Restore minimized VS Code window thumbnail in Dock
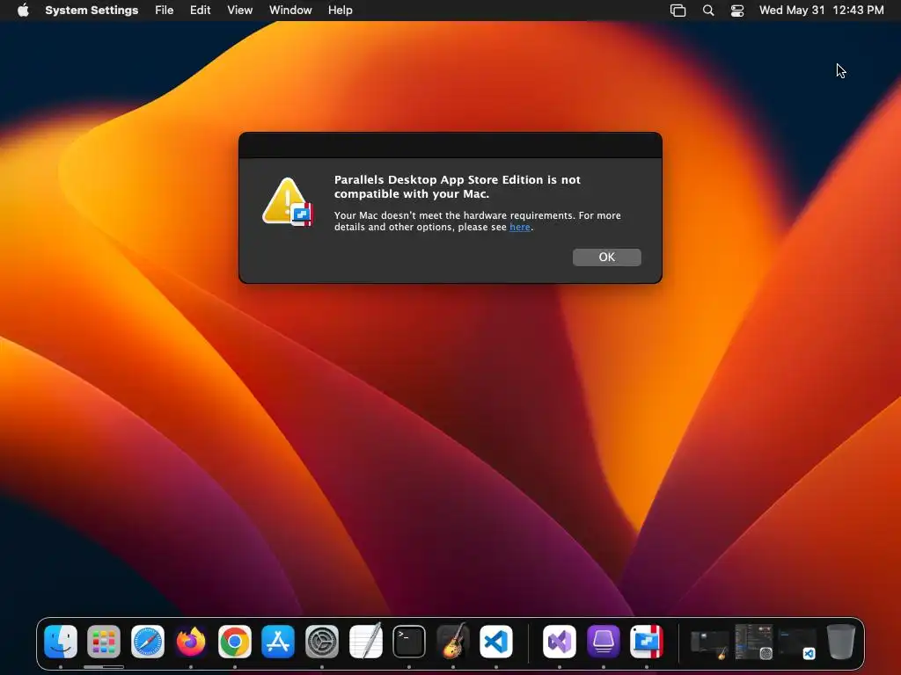The image size is (901, 675). click(x=797, y=643)
